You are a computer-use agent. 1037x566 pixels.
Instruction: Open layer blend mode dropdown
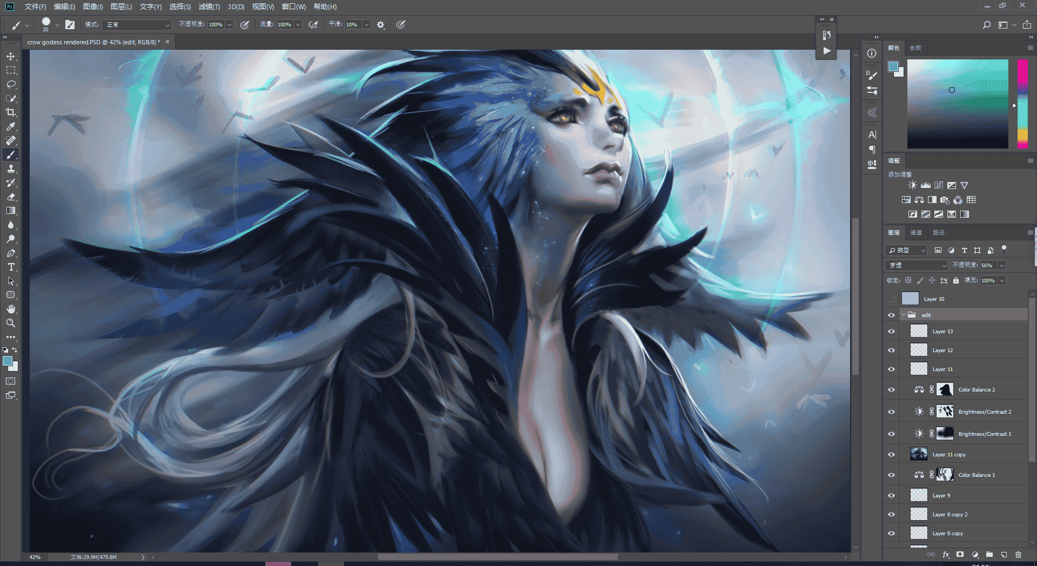click(916, 265)
